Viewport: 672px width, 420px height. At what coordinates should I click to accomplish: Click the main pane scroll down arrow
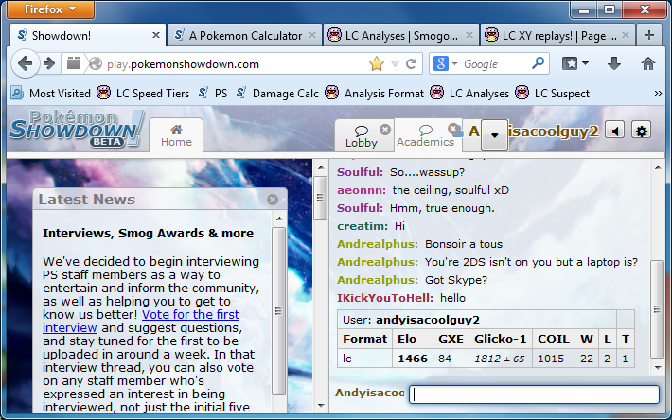pyautogui.click(x=321, y=406)
